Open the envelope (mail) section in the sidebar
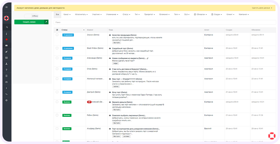This screenshot has width=280, height=144. [x=6, y=46]
